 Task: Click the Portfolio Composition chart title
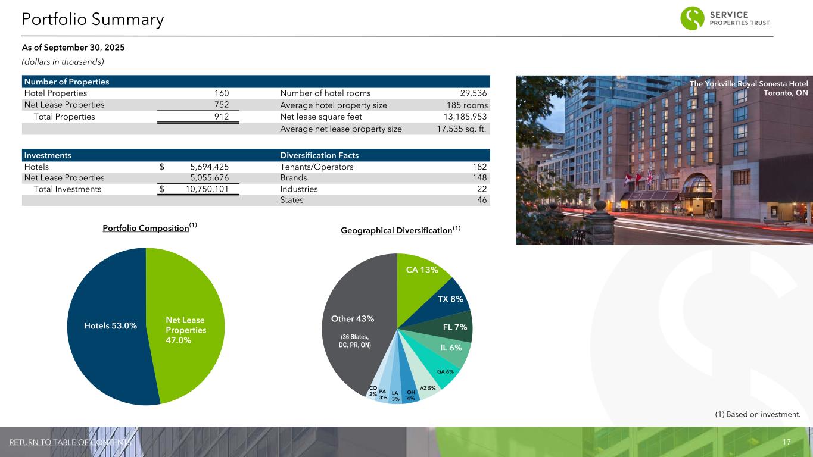coord(146,229)
